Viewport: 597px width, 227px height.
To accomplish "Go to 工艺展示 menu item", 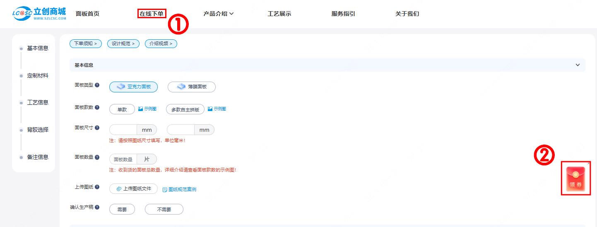I will click(279, 14).
